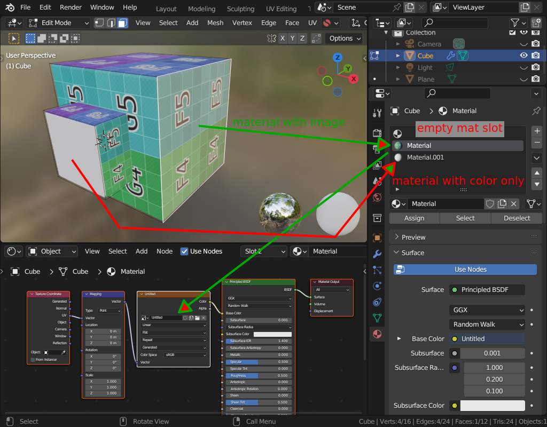Remove the material slot with minus
Image resolution: width=547 pixels, height=427 pixels.
pyautogui.click(x=537, y=143)
